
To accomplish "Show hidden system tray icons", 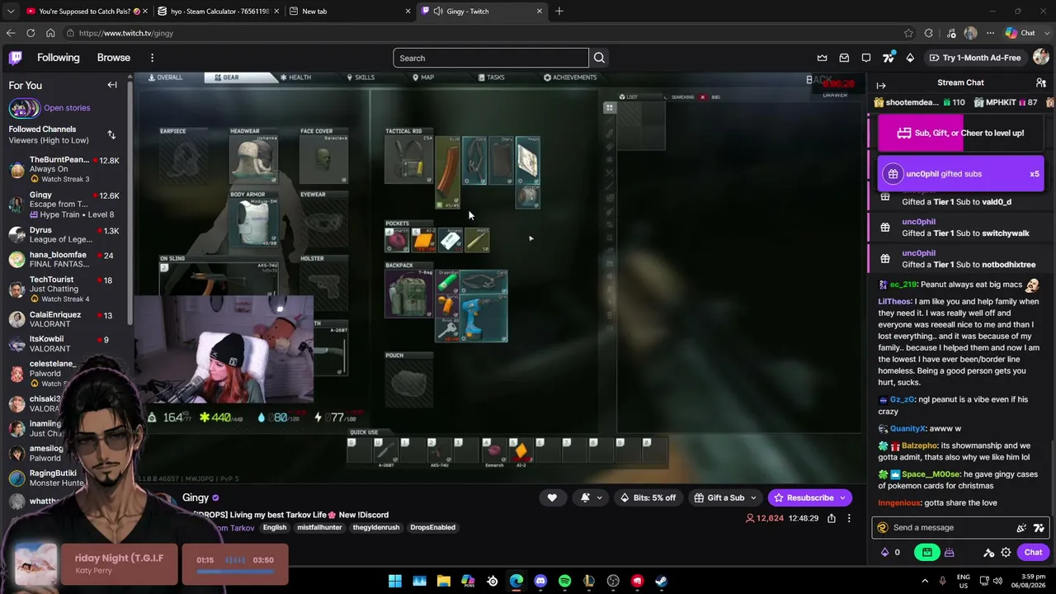I will coord(925,581).
